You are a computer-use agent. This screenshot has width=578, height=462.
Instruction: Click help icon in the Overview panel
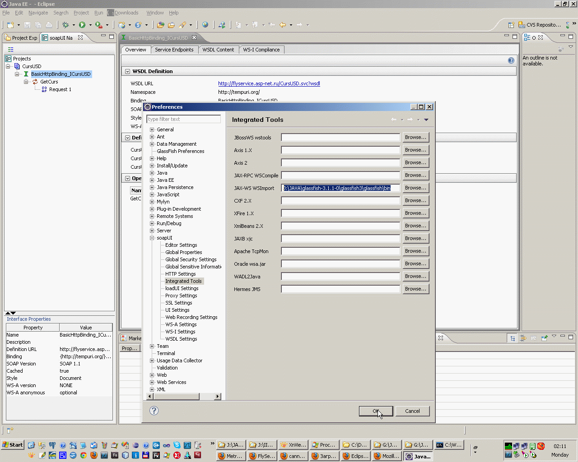pos(511,60)
